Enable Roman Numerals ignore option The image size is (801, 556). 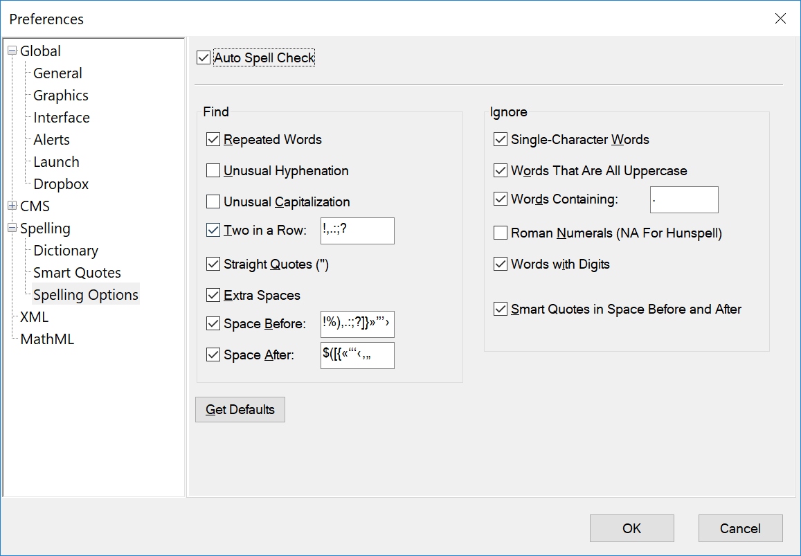click(500, 233)
